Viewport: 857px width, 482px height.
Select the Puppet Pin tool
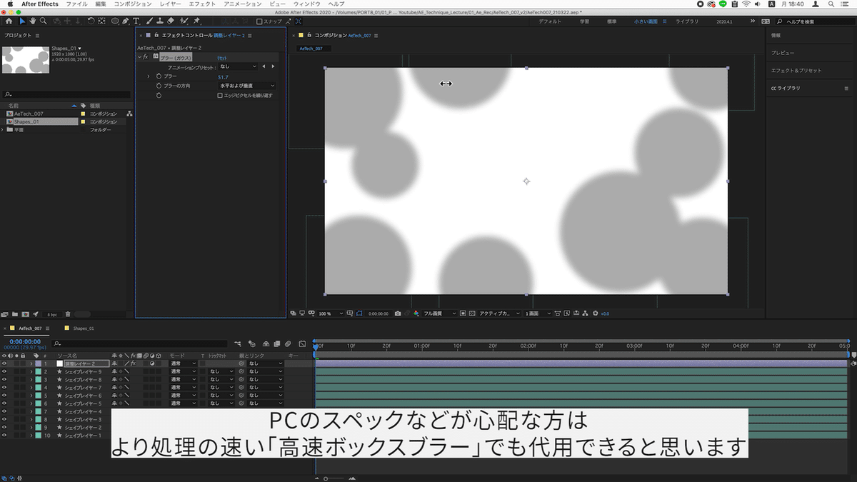196,21
